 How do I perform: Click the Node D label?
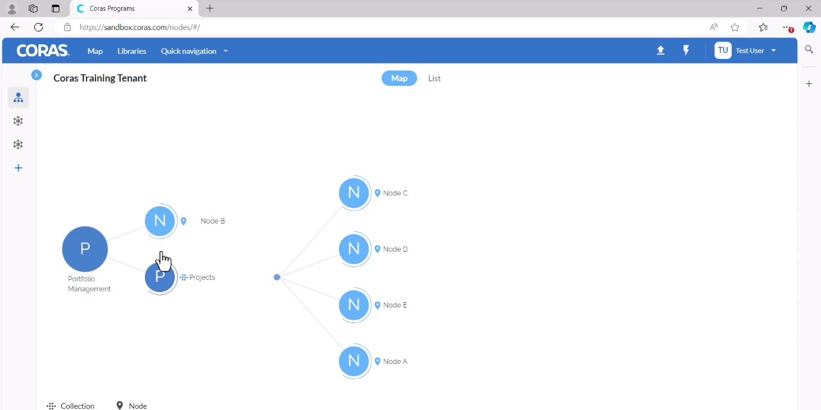395,249
